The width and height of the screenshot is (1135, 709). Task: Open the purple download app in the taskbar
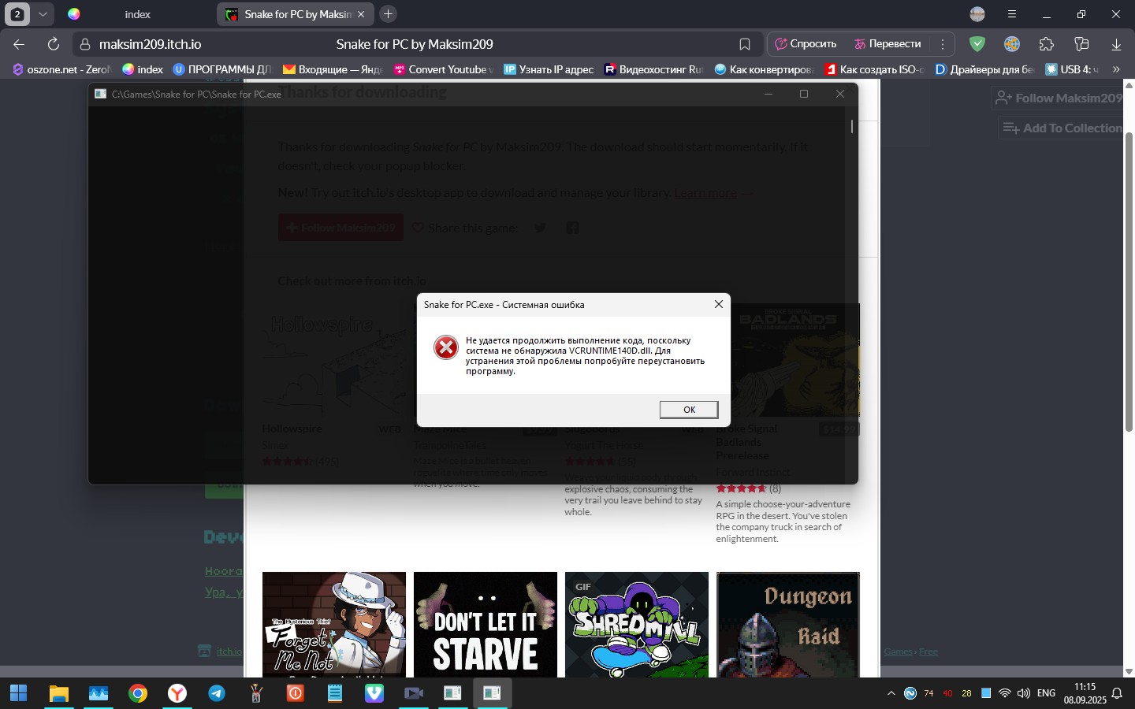[374, 693]
